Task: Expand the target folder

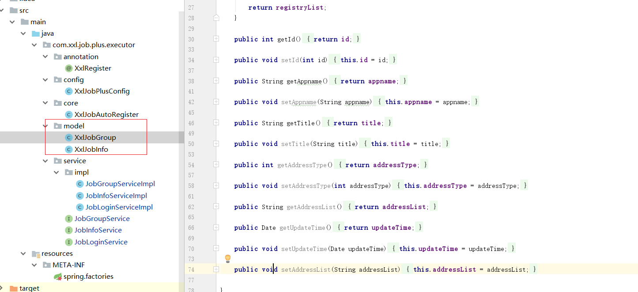Action: click(x=3, y=288)
